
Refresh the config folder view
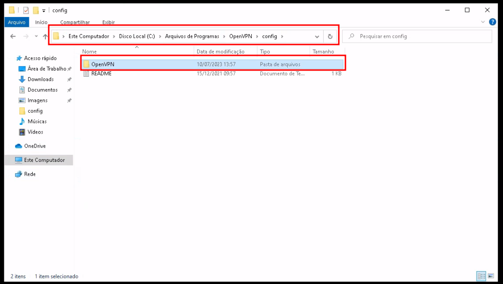click(x=330, y=36)
